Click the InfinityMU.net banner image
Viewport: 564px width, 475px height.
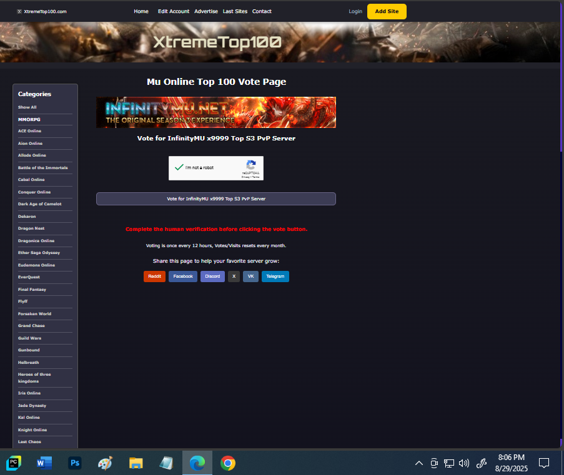click(216, 112)
